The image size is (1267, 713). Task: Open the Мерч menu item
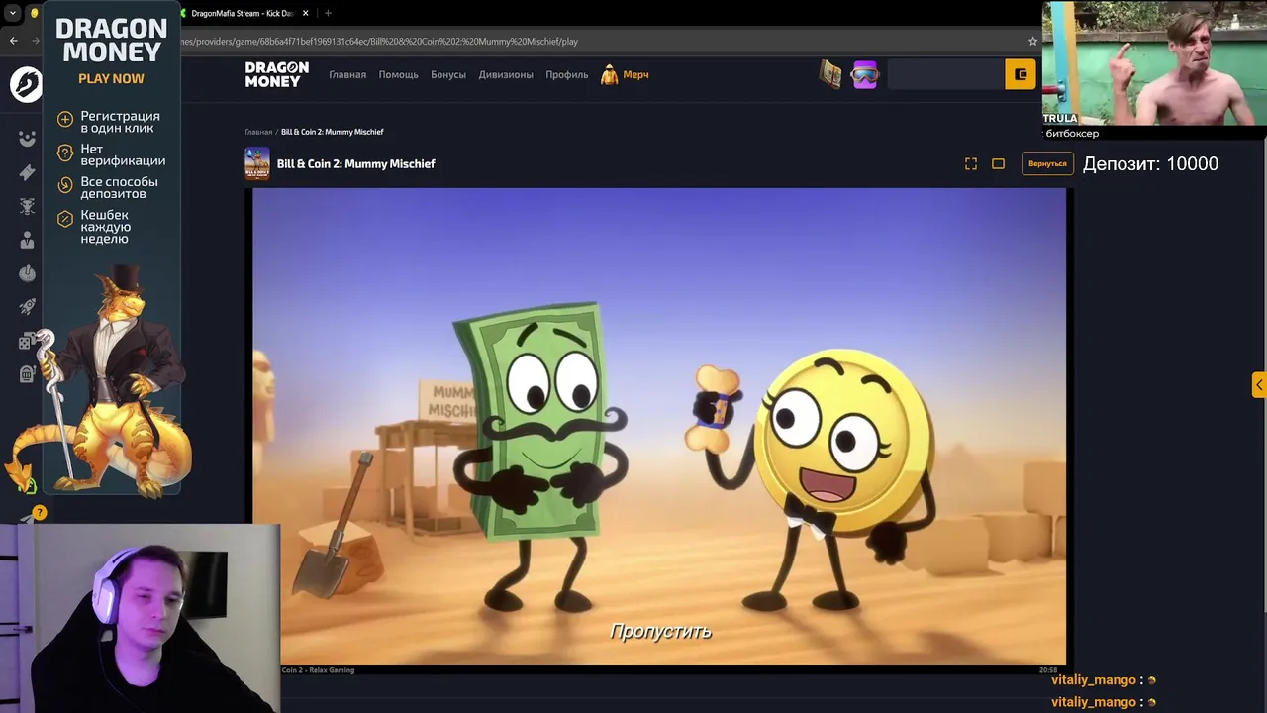[635, 75]
